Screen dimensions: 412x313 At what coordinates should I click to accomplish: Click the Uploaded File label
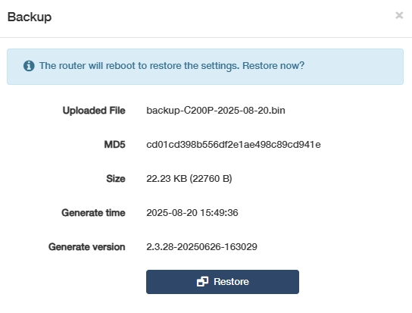pos(94,111)
